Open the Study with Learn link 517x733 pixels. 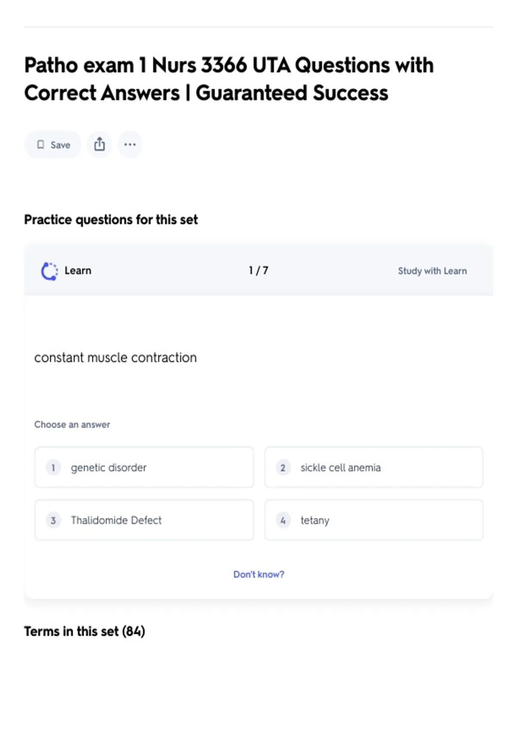[432, 271]
